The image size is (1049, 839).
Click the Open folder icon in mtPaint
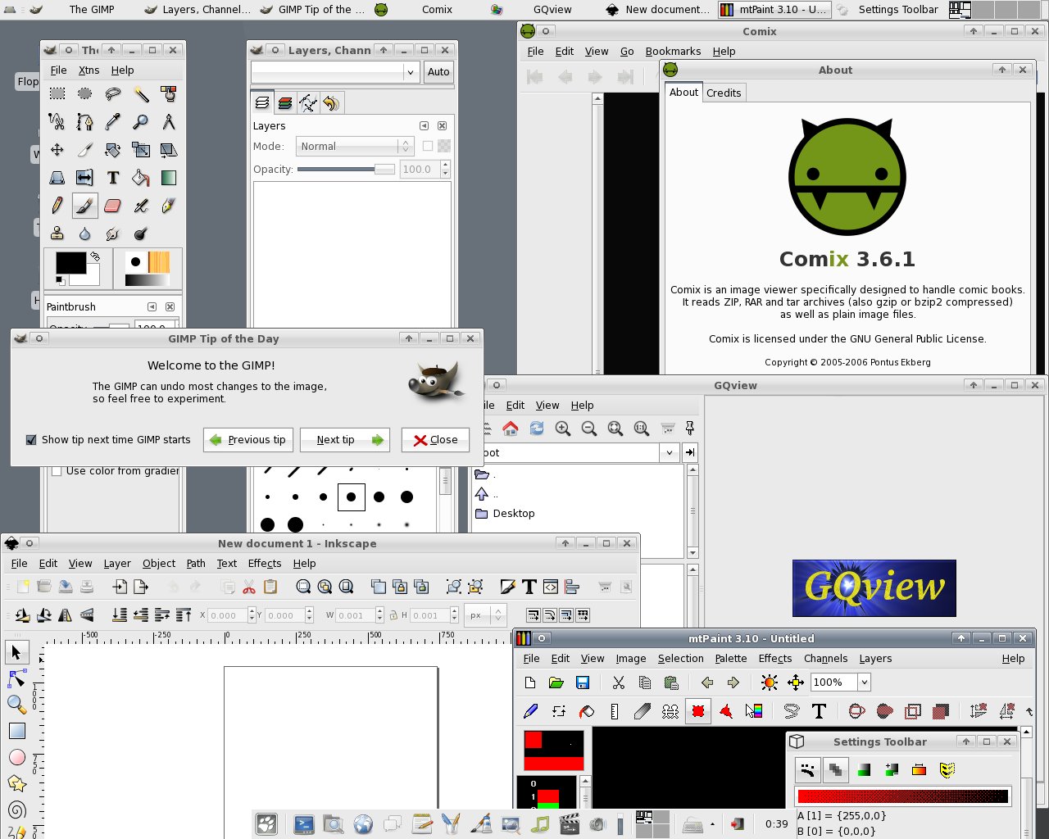coord(556,683)
